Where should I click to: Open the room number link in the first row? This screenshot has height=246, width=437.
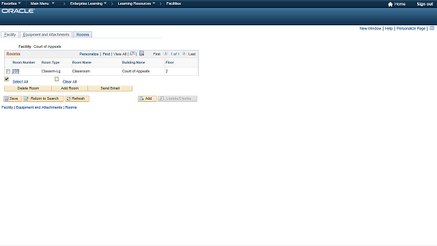pyautogui.click(x=16, y=71)
